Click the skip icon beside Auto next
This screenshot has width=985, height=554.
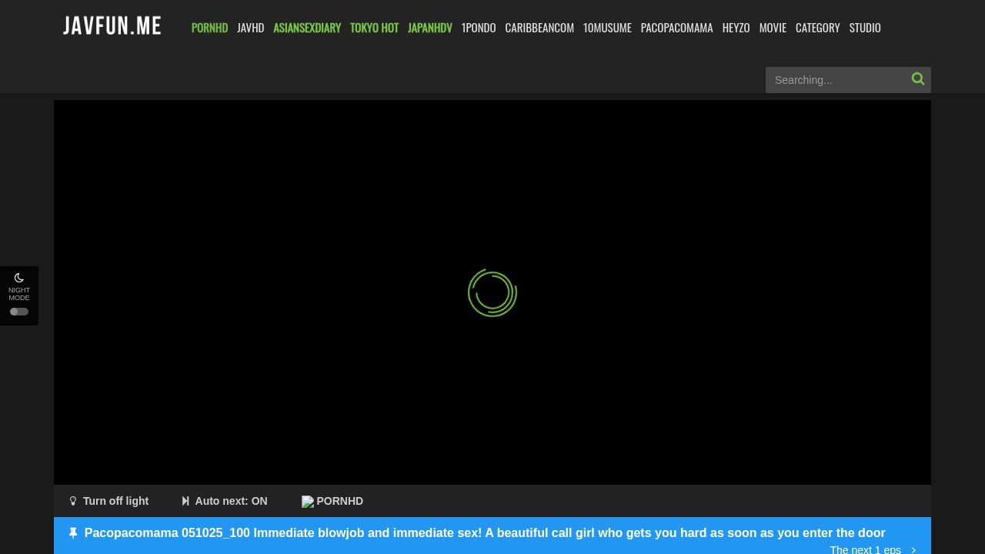point(185,501)
